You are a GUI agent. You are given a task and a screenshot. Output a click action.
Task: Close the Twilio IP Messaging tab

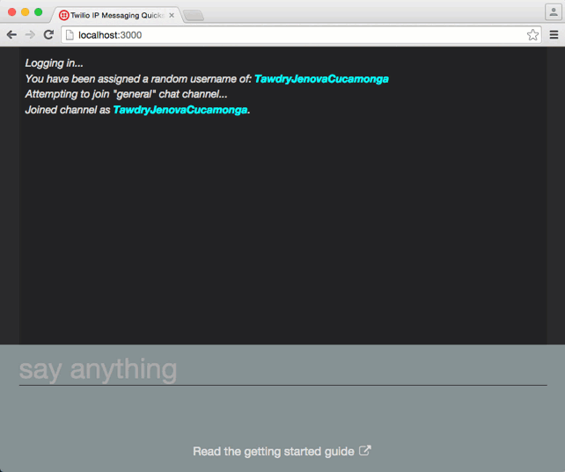pos(172,15)
